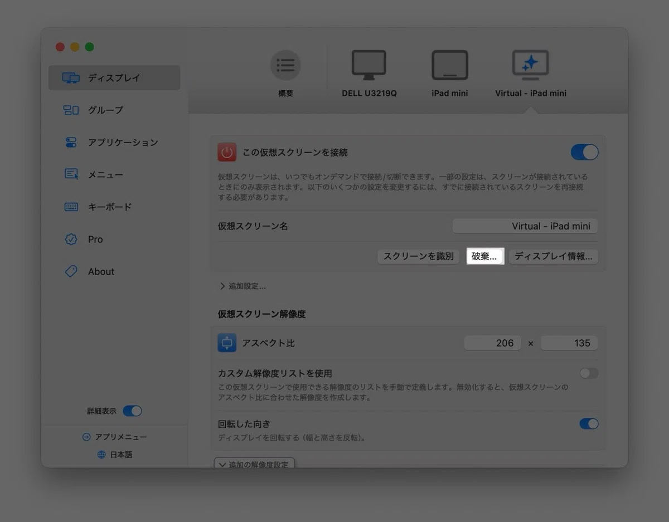The height and width of the screenshot is (522, 669).
Task: Toggle the 回転した向き switch
Action: coord(589,424)
